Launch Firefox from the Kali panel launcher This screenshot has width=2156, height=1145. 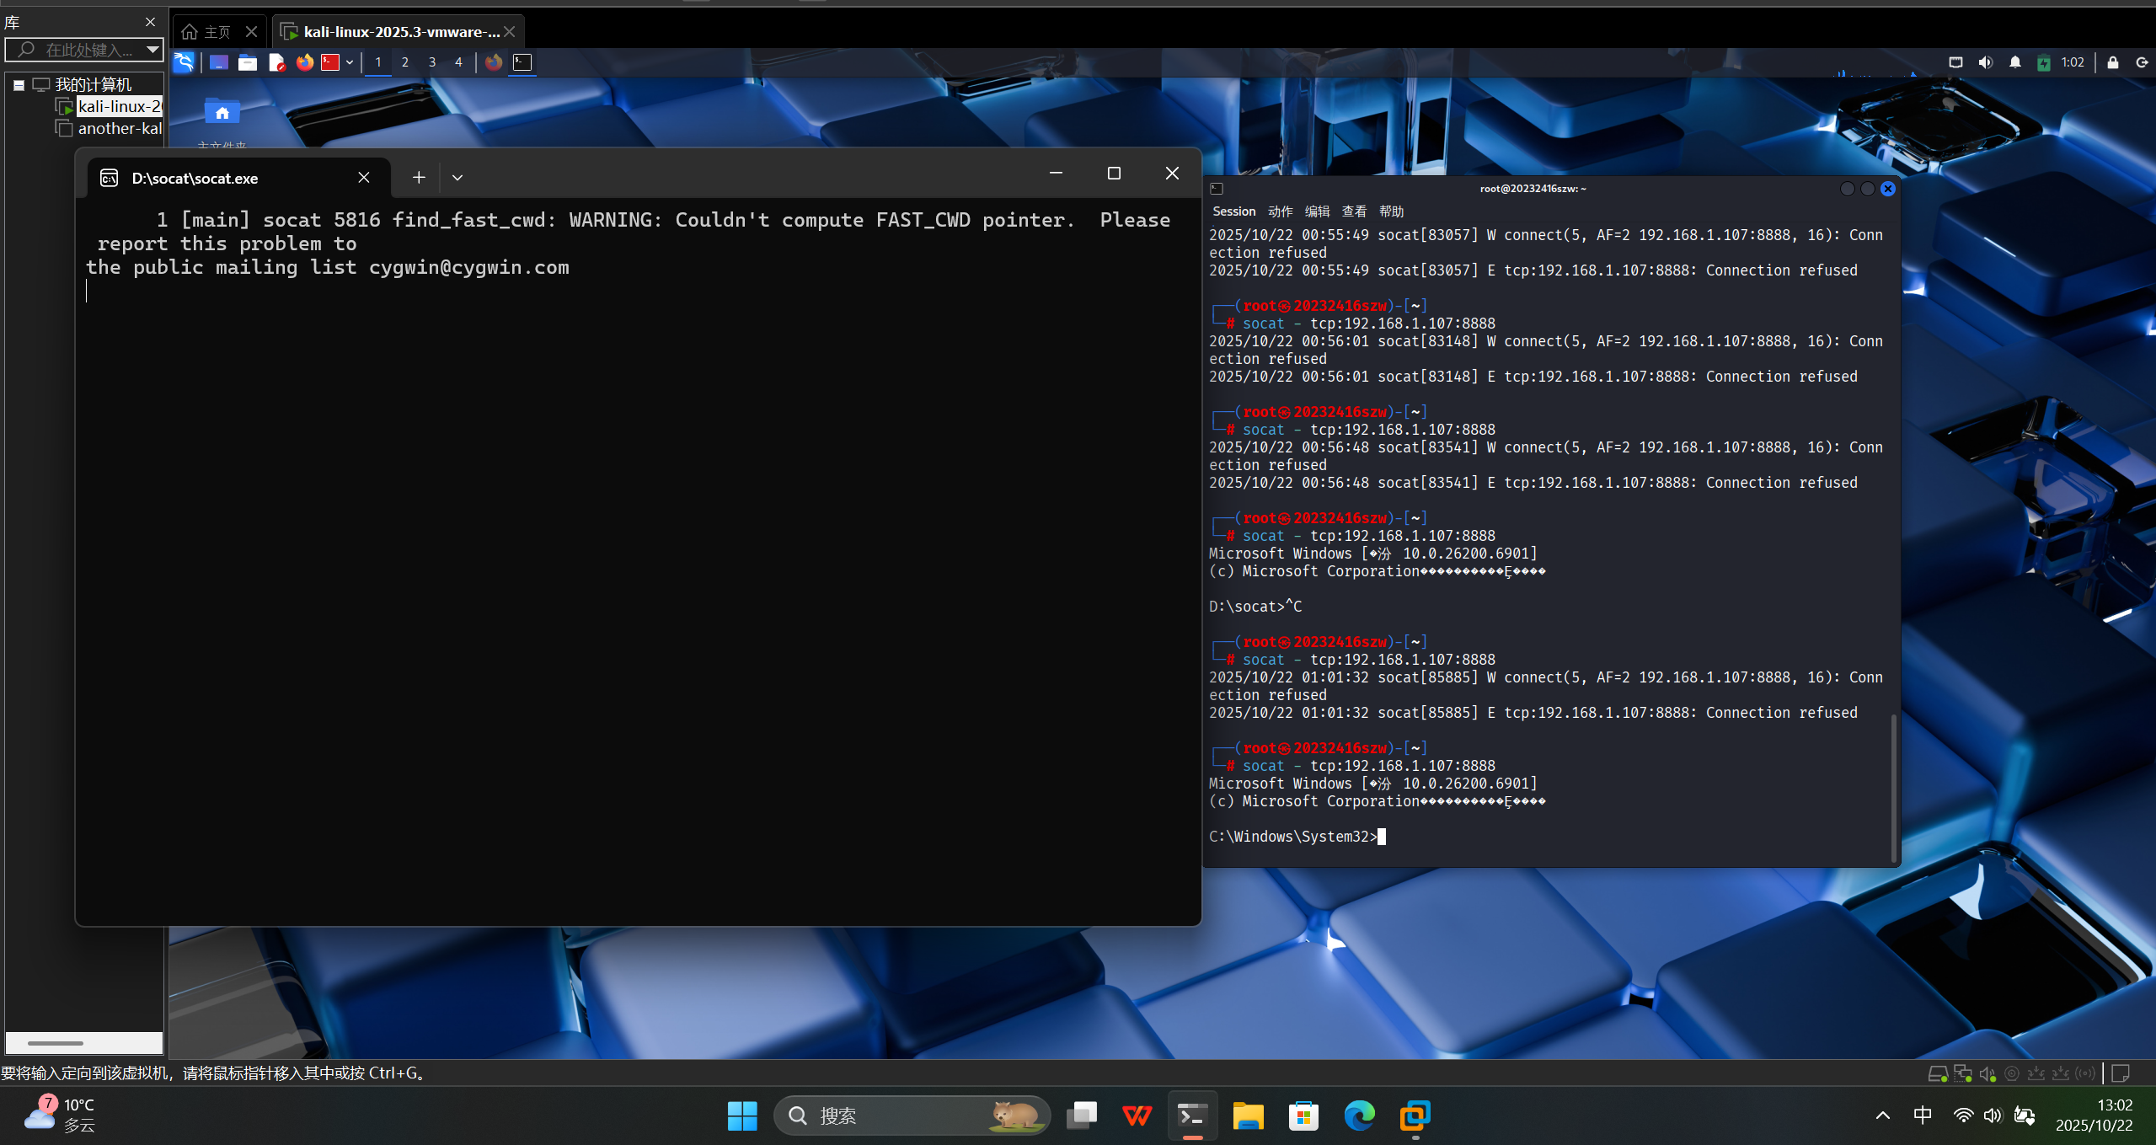[x=304, y=62]
